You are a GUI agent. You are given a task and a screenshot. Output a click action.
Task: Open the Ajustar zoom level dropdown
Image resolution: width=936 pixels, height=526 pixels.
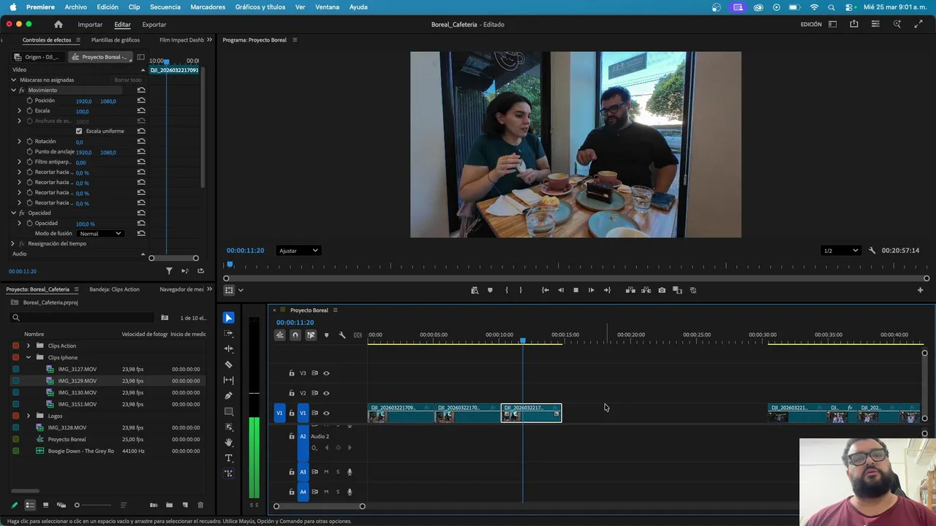coord(299,251)
